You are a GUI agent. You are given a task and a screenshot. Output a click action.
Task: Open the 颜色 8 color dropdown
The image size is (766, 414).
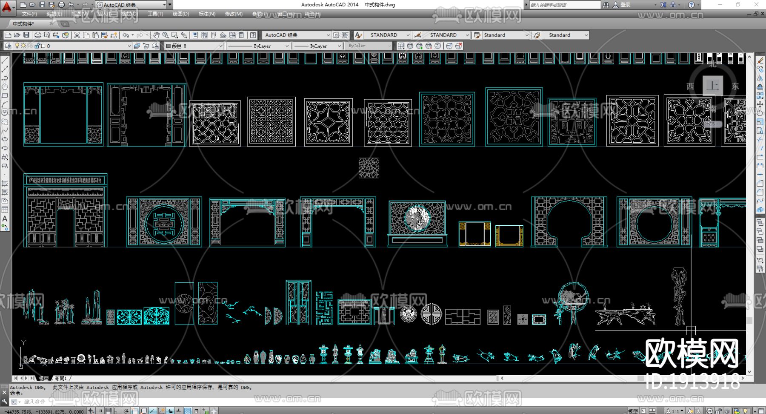220,46
